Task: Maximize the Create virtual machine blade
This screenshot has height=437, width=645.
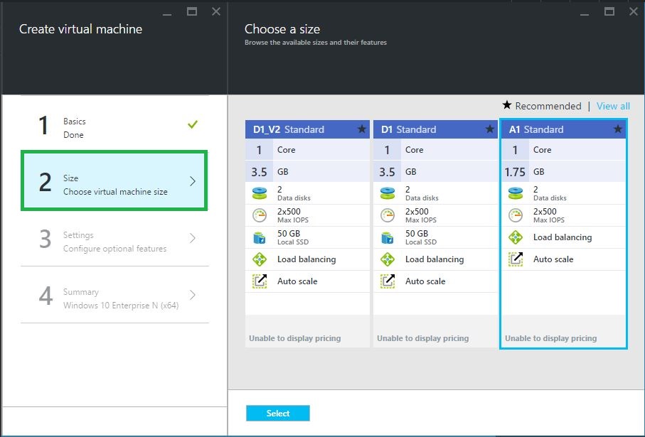Action: coord(192,11)
